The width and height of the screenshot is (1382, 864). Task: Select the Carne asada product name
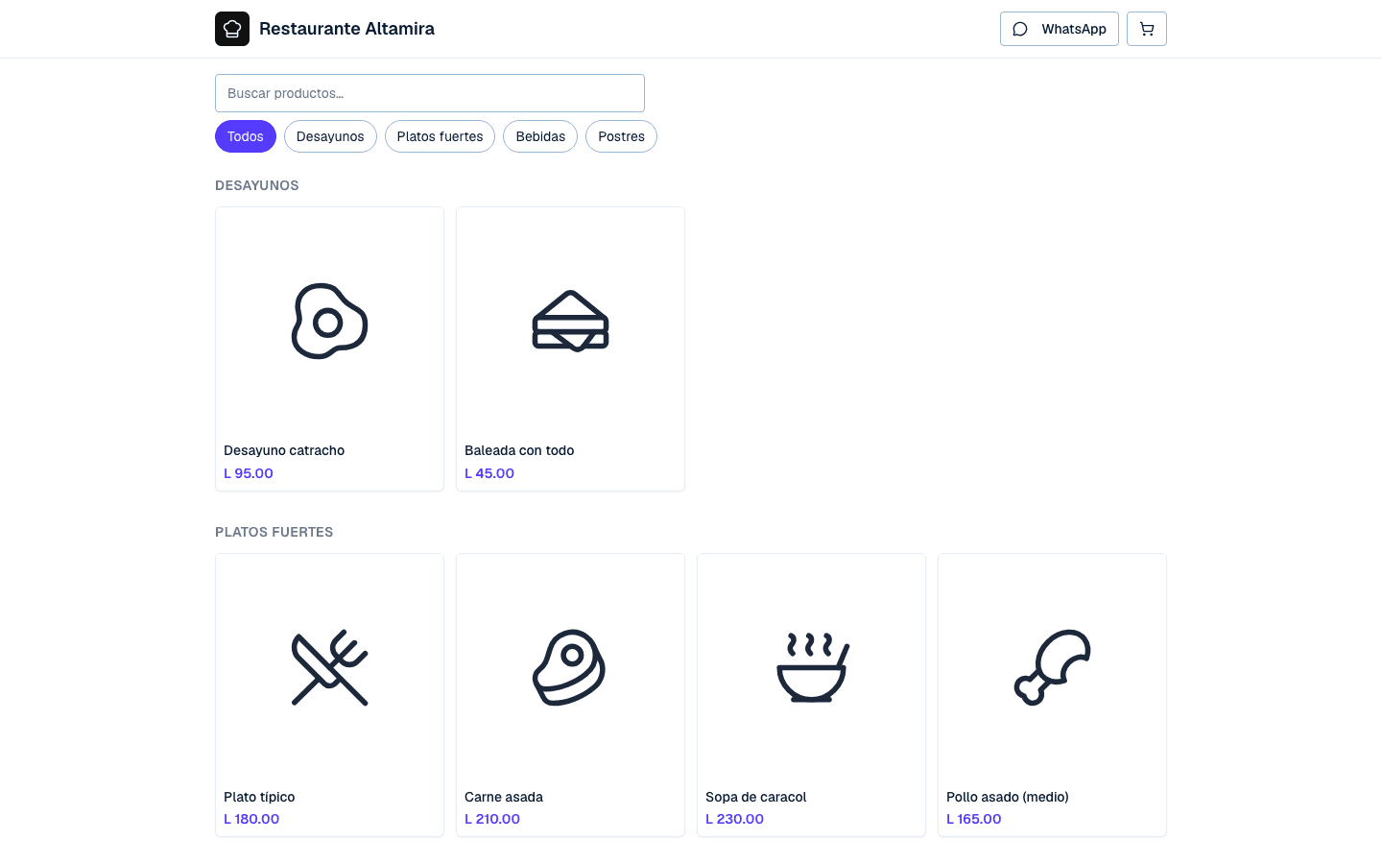click(x=504, y=797)
